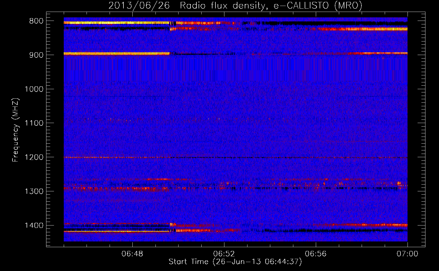Click the 'Frequency (MHz)' axis label
This screenshot has width=439, height=271.
[x=16, y=130]
